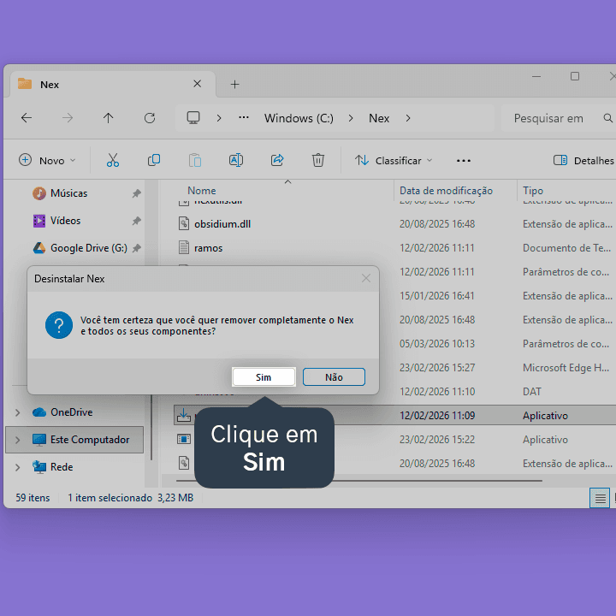Add a new File Explorer tab
The width and height of the screenshot is (616, 616).
click(x=234, y=85)
